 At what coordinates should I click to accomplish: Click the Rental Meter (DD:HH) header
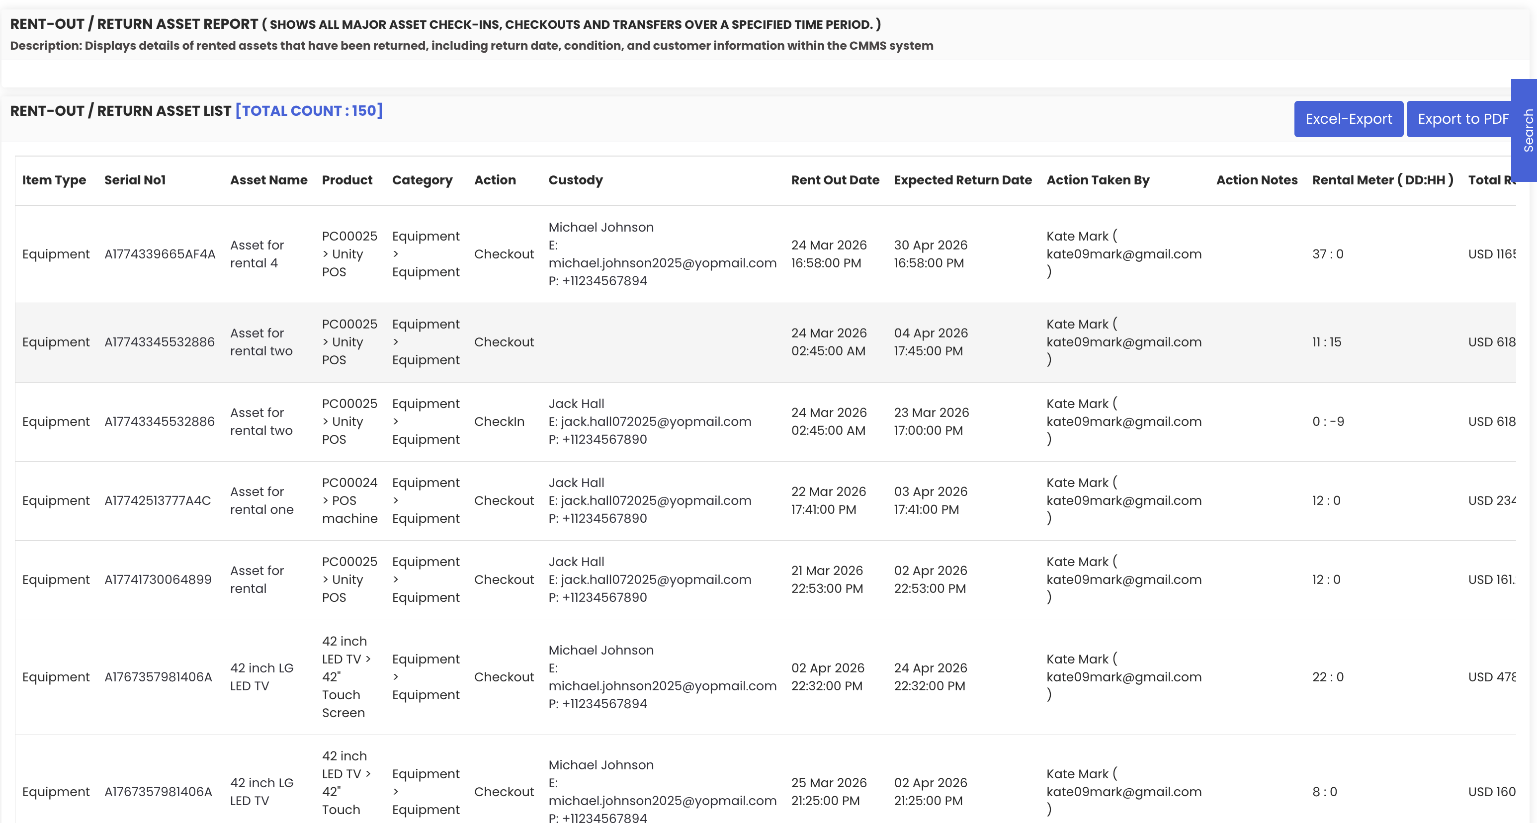click(1382, 180)
